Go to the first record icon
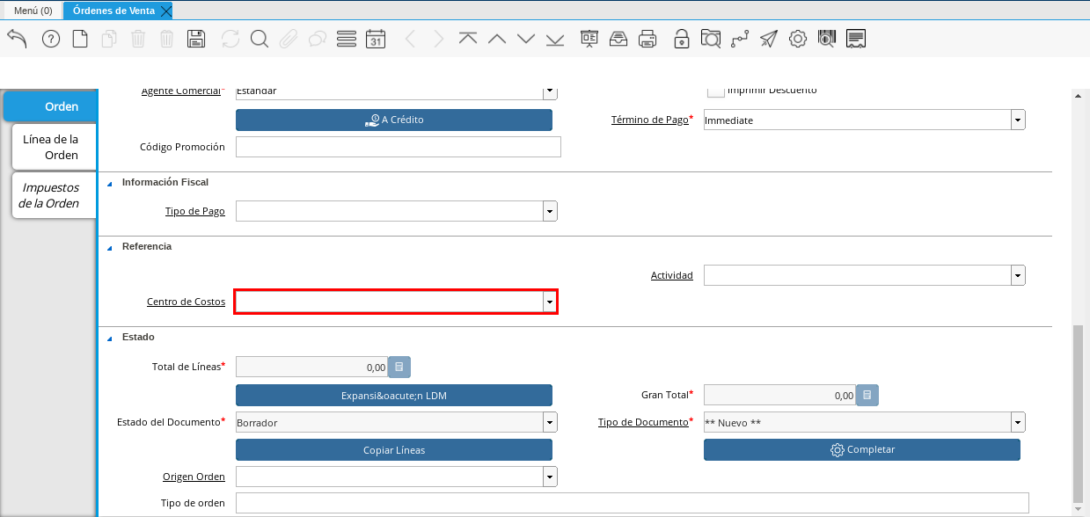 point(468,39)
